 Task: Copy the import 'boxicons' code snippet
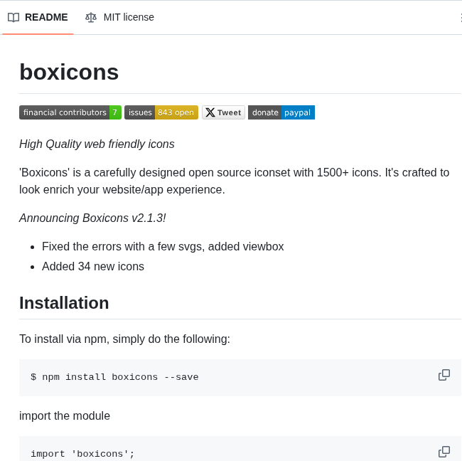444,452
